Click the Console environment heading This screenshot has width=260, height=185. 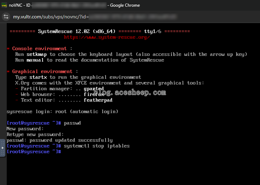[39, 48]
